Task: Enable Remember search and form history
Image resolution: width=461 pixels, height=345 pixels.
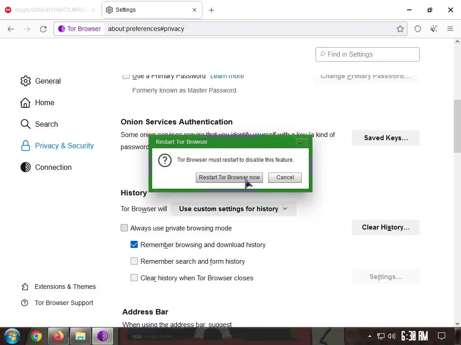Action: click(x=134, y=261)
